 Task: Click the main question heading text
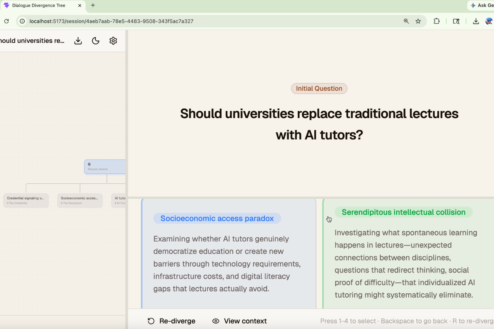[319, 124]
